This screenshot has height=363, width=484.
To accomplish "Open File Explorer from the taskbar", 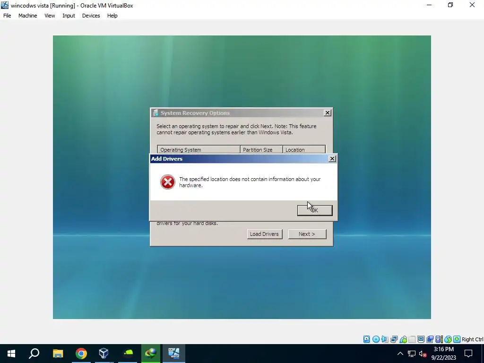I will 58,354.
